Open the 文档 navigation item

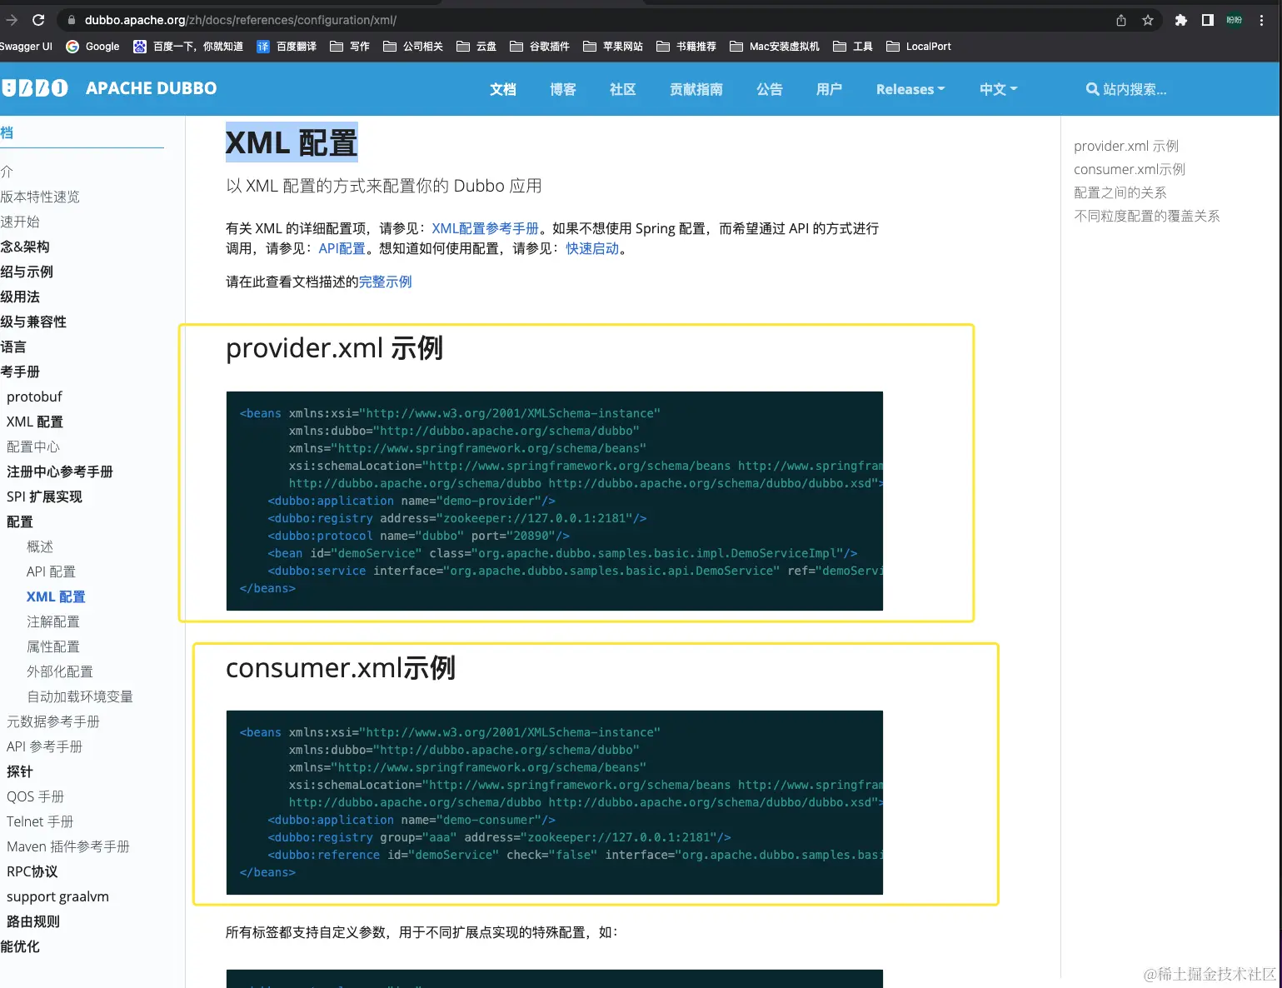[x=503, y=89]
